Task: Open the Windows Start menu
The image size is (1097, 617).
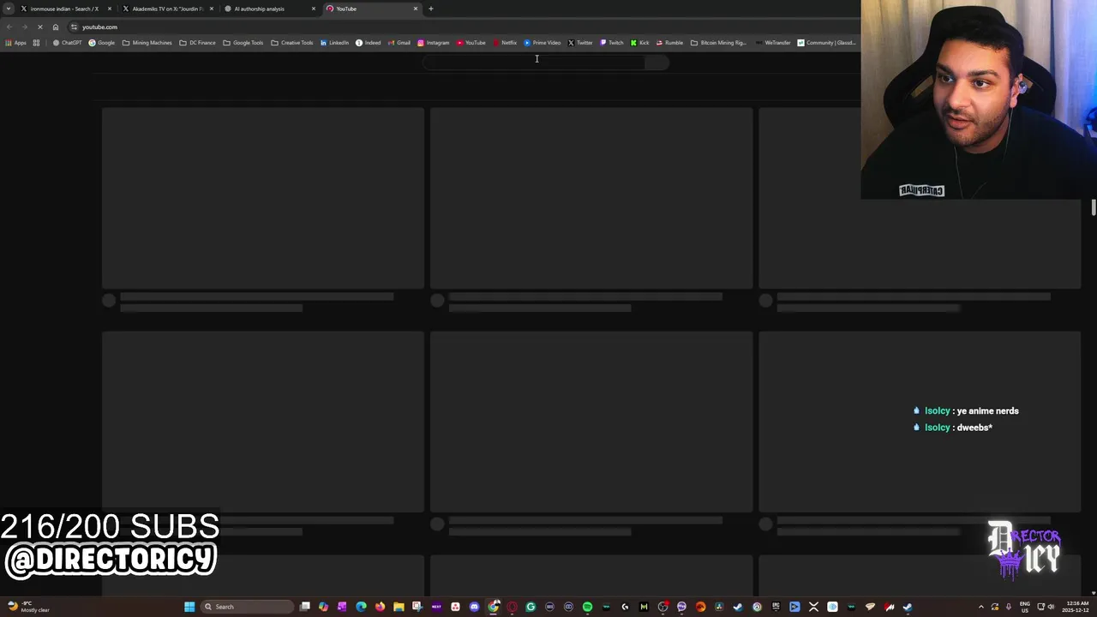Action: pos(189,607)
